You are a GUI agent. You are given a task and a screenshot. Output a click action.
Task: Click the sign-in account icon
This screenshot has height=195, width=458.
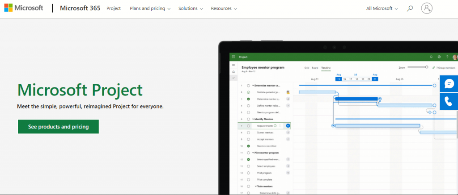[427, 8]
